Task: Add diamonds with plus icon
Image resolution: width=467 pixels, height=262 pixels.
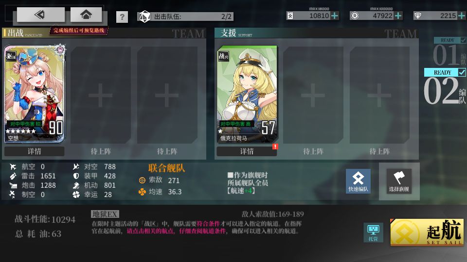Action: 462,16
